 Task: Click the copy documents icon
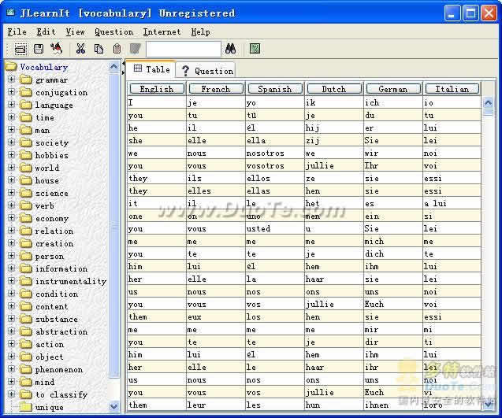click(99, 49)
